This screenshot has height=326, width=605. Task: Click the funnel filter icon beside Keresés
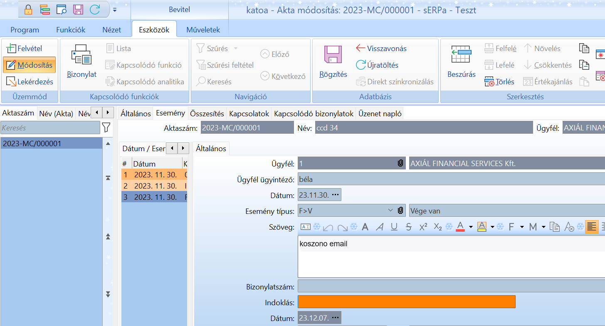click(x=106, y=127)
